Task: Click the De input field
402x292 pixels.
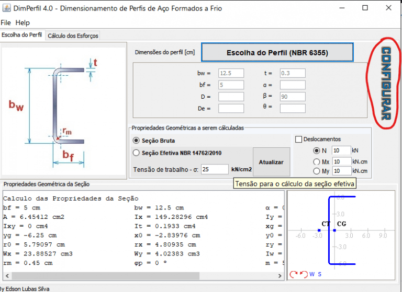Action: point(231,108)
